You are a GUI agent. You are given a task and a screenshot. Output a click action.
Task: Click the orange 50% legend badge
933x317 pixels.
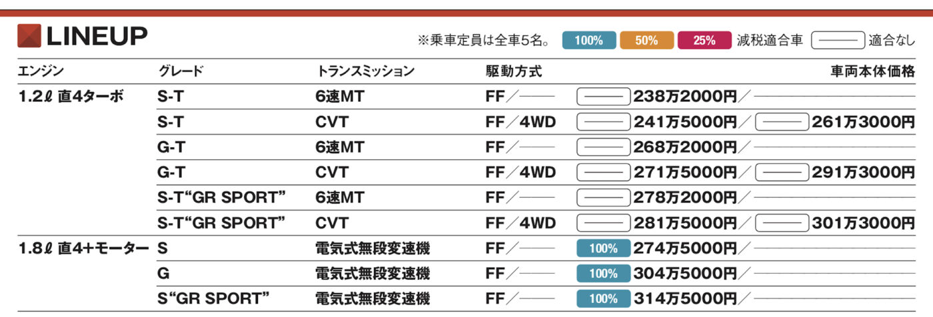coord(646,41)
